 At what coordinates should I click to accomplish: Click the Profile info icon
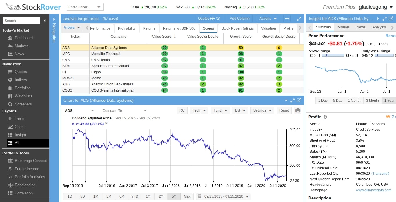[x=325, y=117]
